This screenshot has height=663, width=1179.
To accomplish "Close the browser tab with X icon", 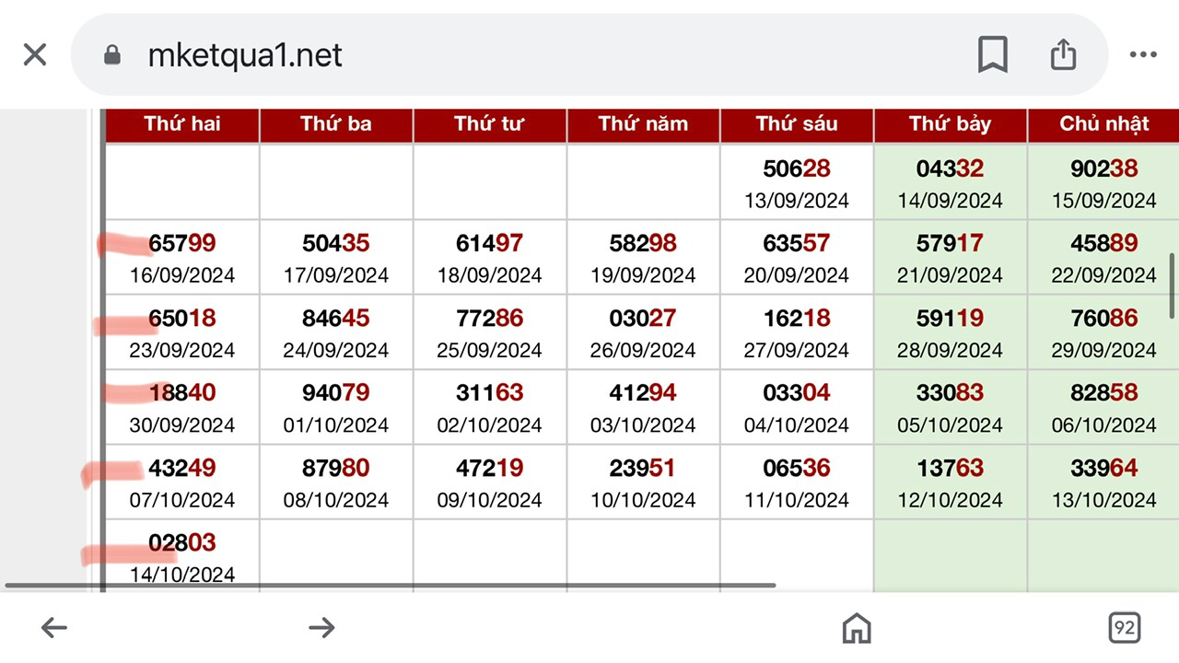I will 35,55.
